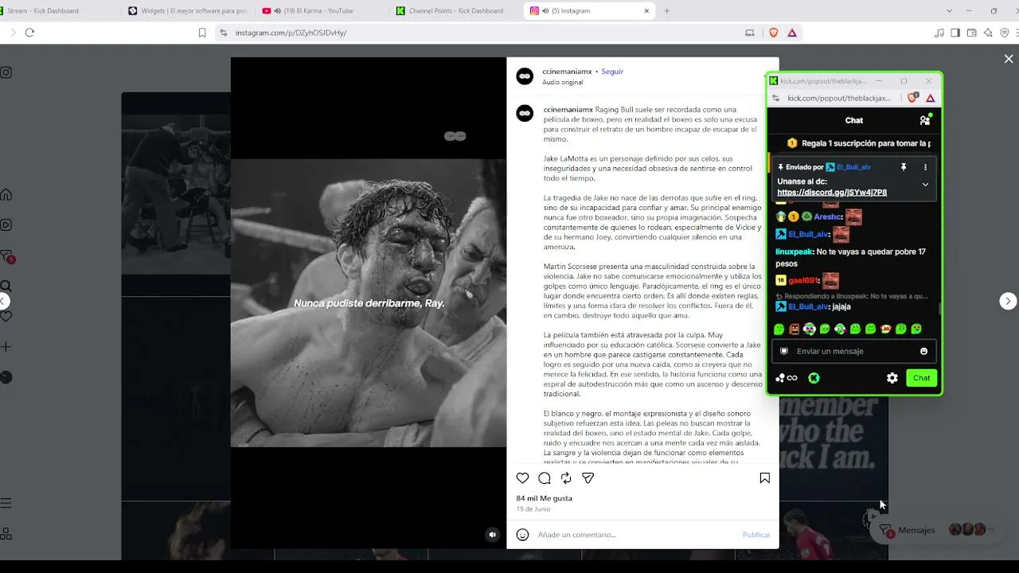Image resolution: width=1019 pixels, height=573 pixels.
Task: Go to the next post
Action: click(1008, 301)
